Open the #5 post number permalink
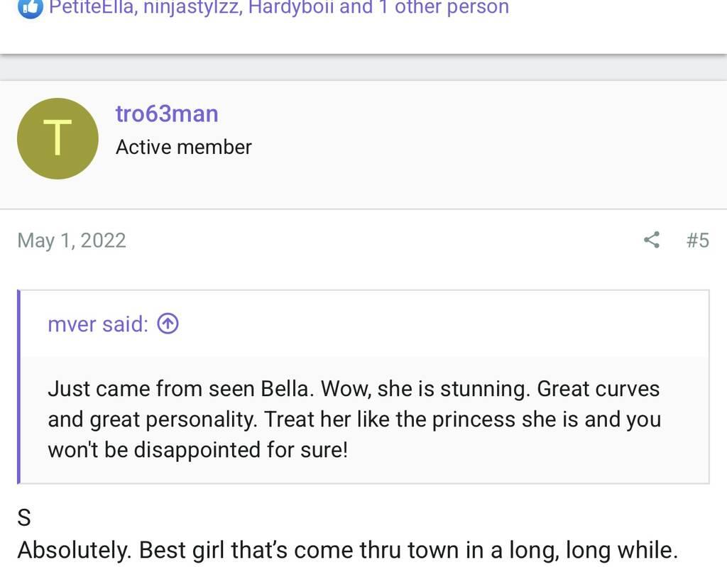727x567 pixels. 697,241
